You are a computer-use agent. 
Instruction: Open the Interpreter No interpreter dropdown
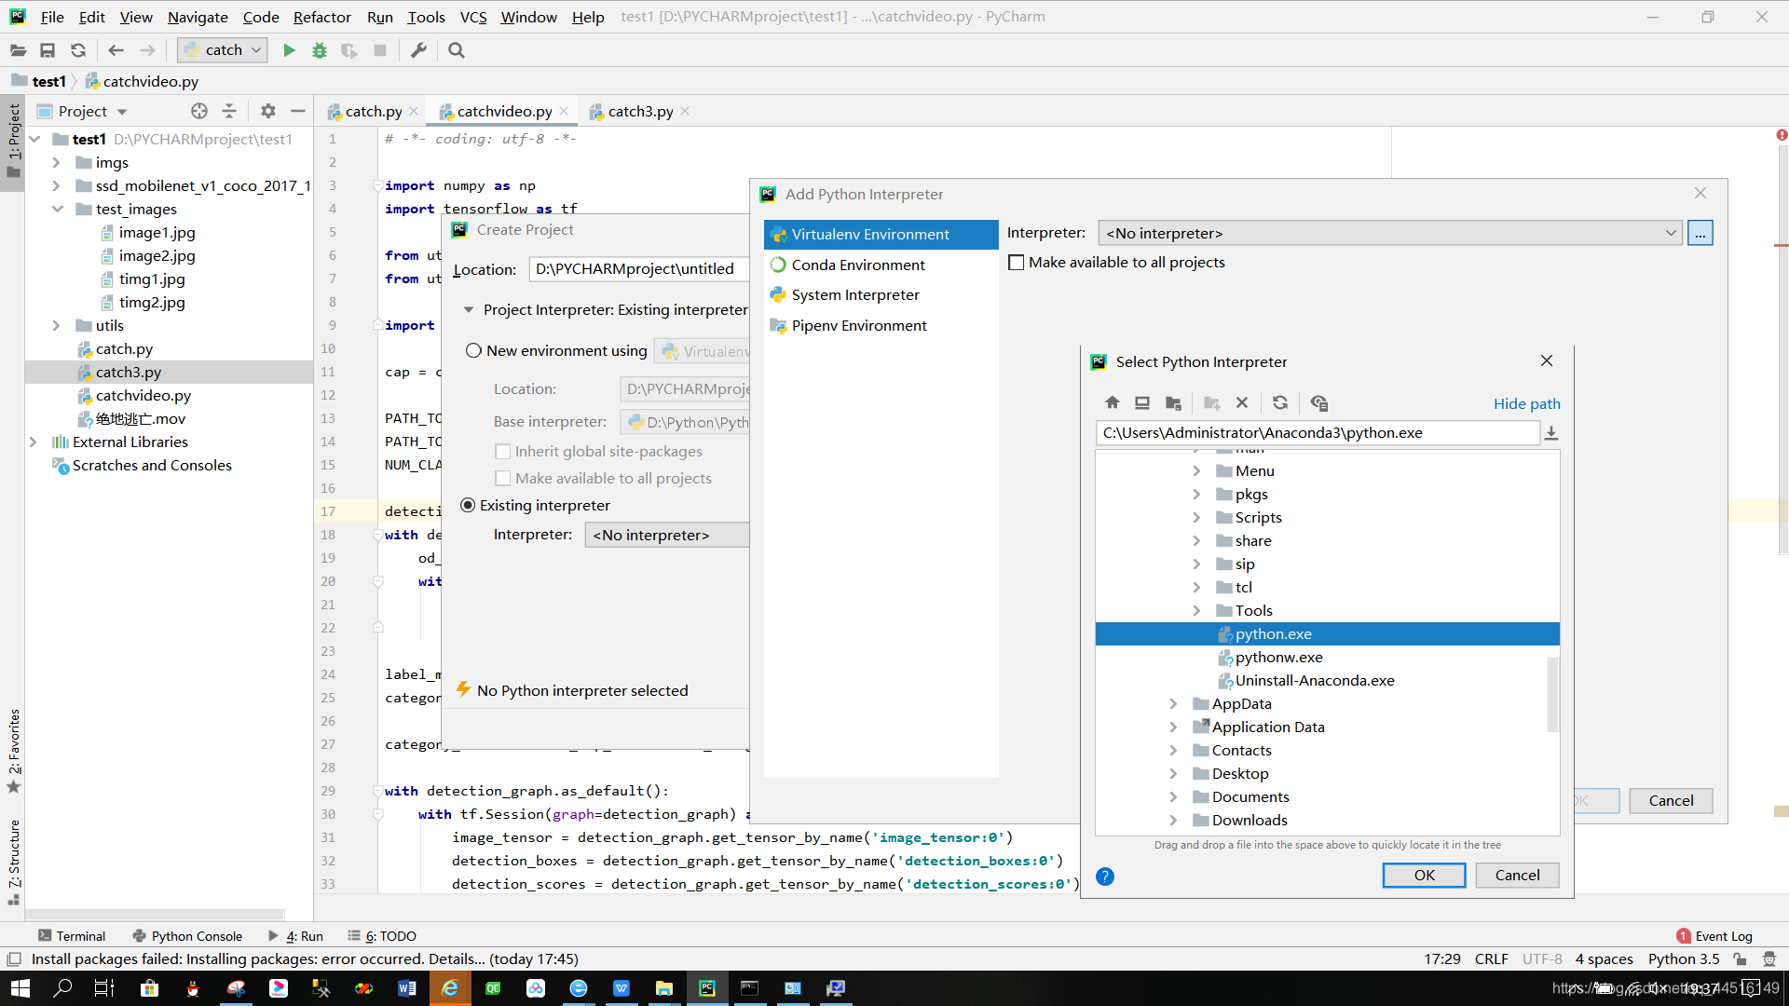[x=1390, y=233]
